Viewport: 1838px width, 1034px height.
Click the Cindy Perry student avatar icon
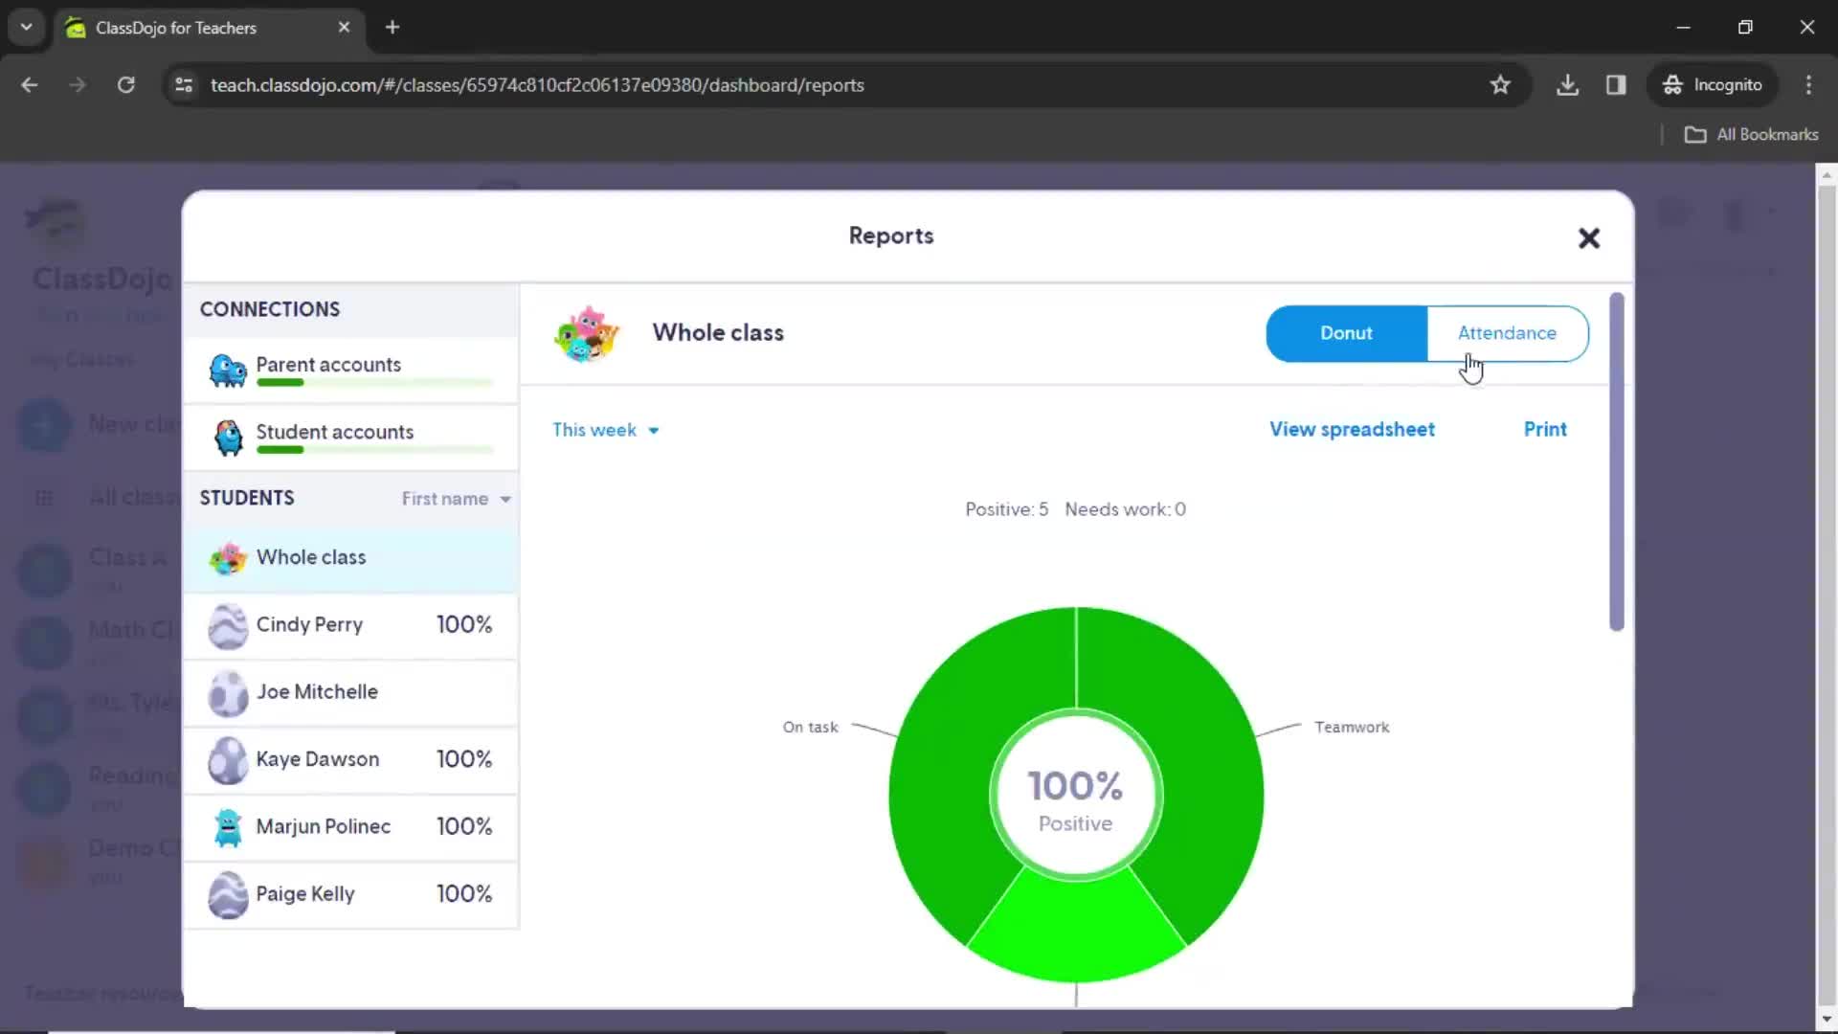click(227, 625)
